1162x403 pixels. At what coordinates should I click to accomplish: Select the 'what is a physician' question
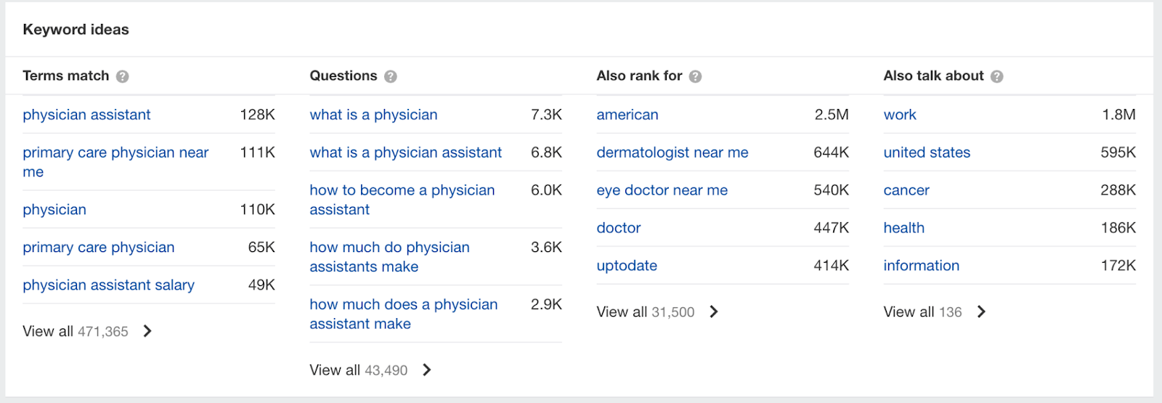coord(373,115)
